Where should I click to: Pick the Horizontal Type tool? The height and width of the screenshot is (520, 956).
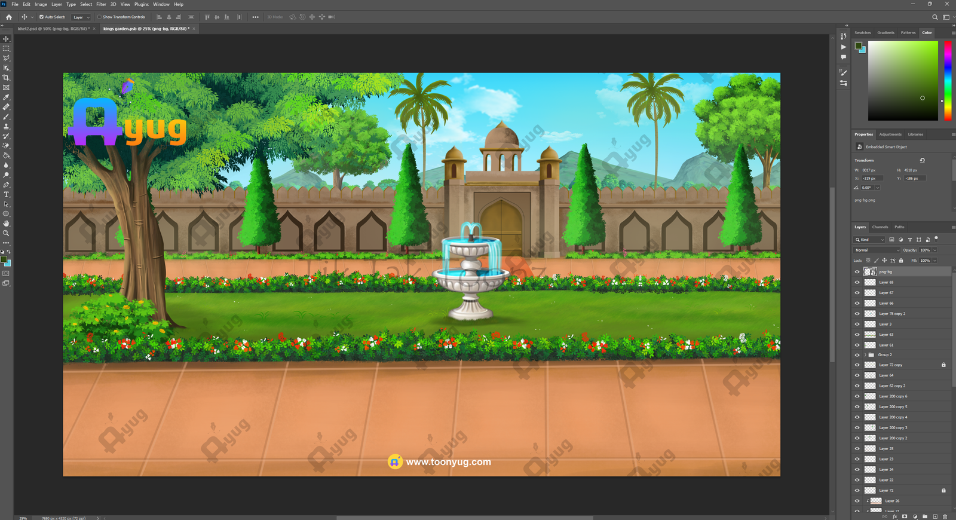[x=7, y=194]
